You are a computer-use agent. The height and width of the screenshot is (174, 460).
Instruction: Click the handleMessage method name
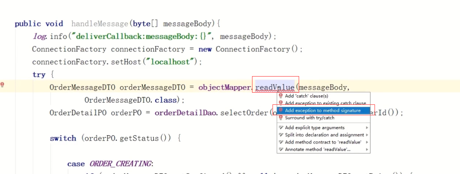click(x=101, y=23)
